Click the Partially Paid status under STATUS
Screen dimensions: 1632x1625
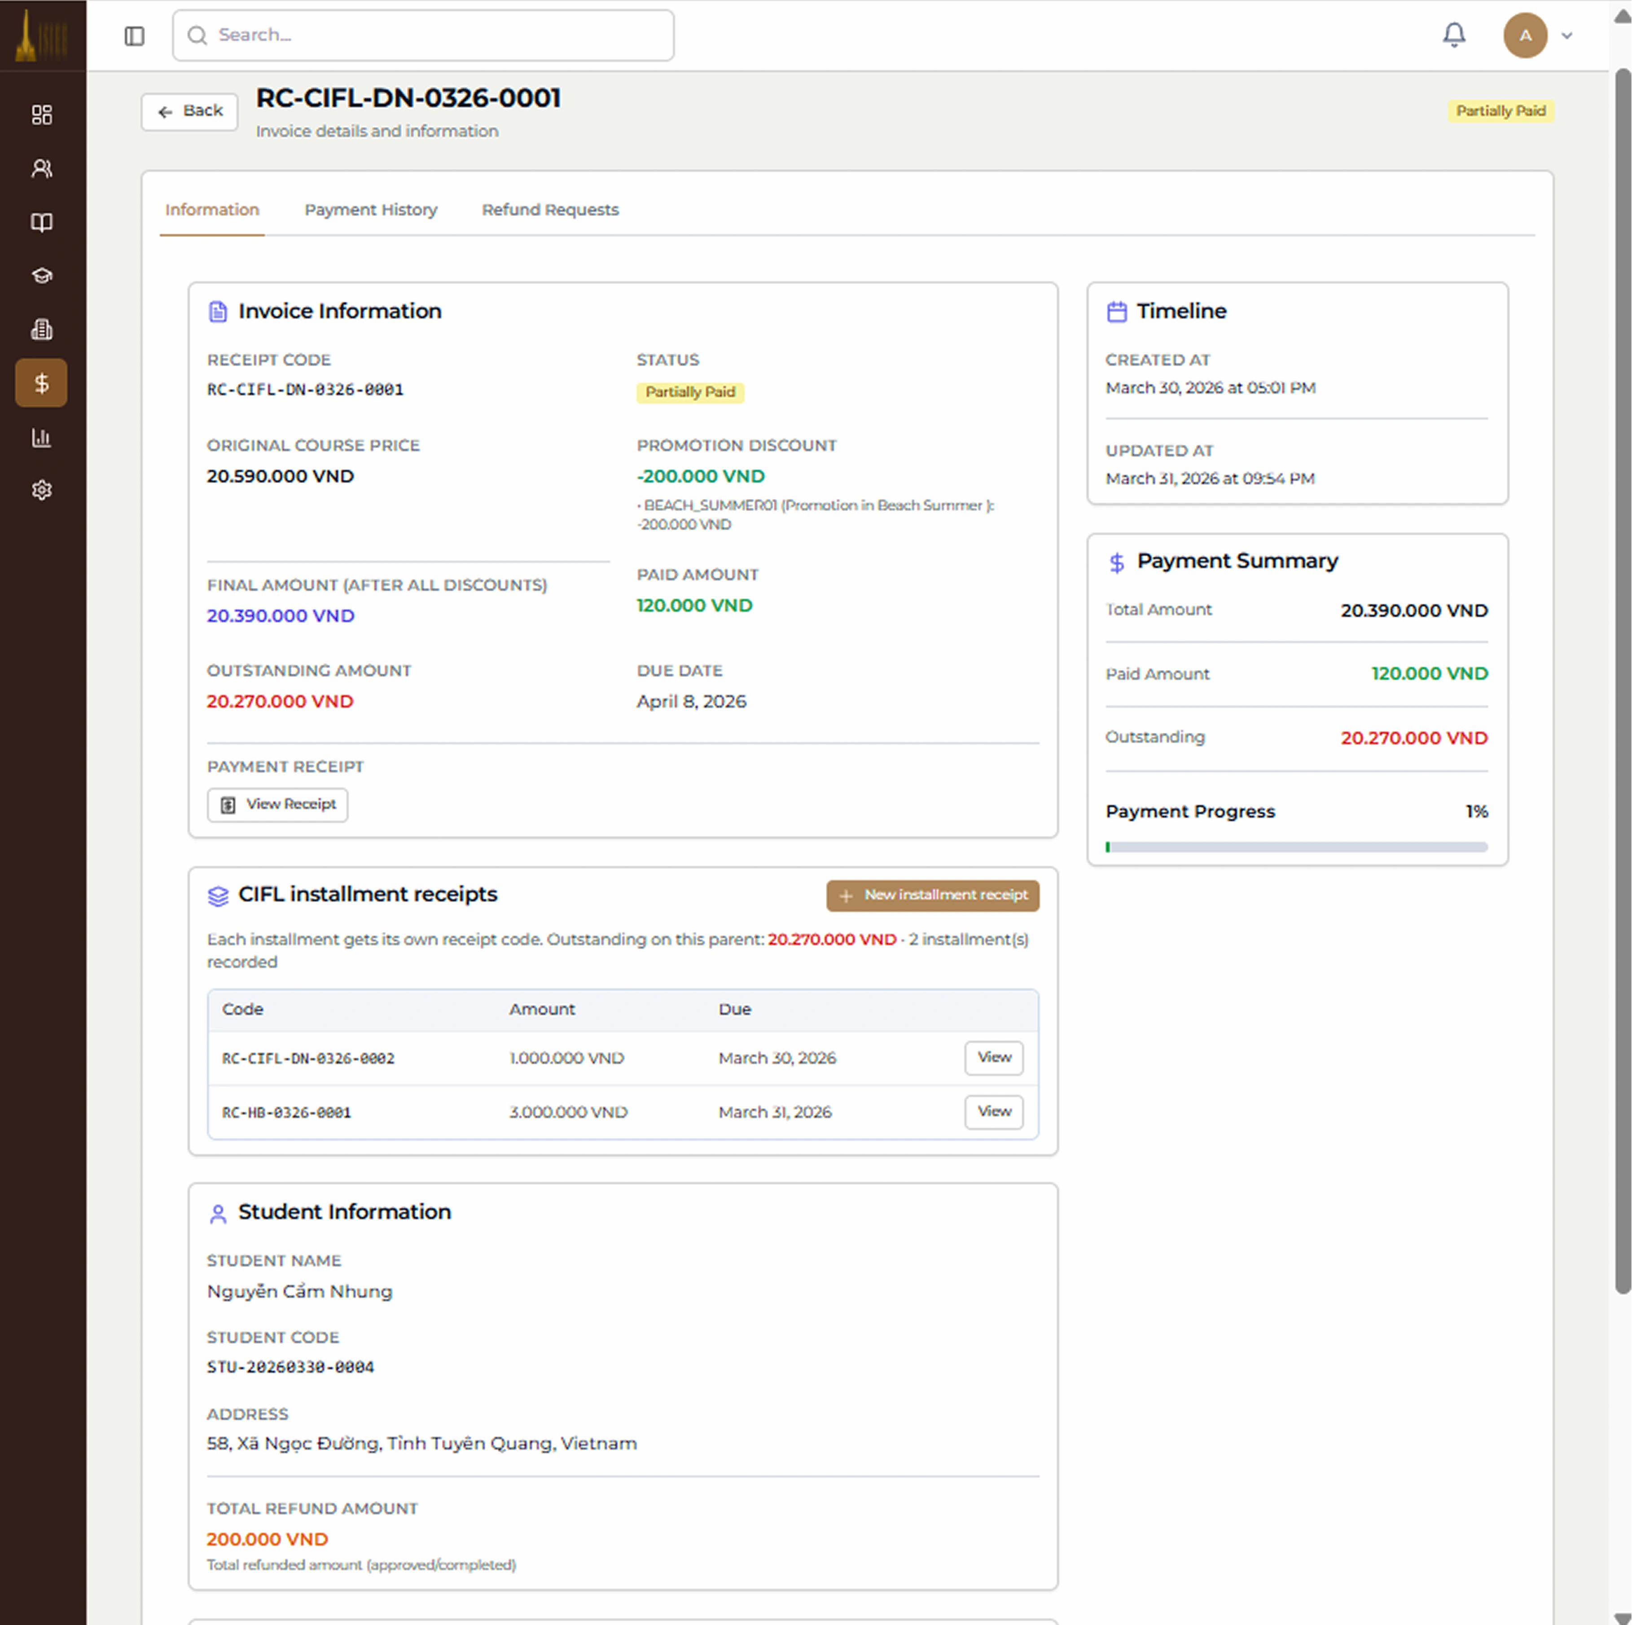[x=690, y=392]
